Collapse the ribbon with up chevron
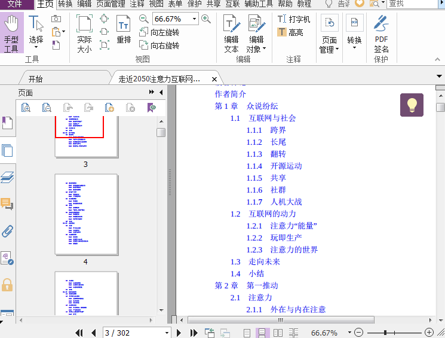The height and width of the screenshot is (338, 445). 437,59
